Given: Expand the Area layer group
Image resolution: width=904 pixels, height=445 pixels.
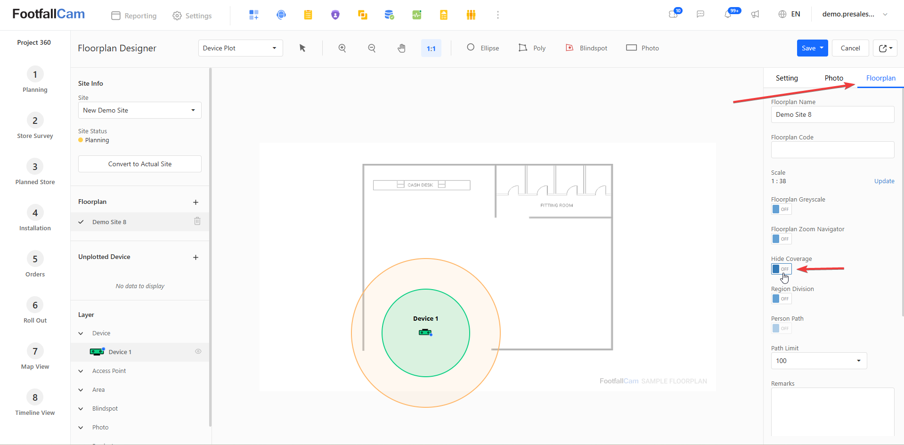Looking at the screenshot, I should [x=81, y=390].
